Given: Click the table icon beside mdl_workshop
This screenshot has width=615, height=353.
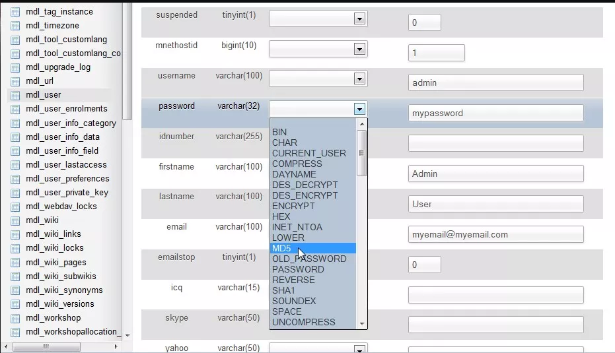Looking at the screenshot, I should 15,318.
